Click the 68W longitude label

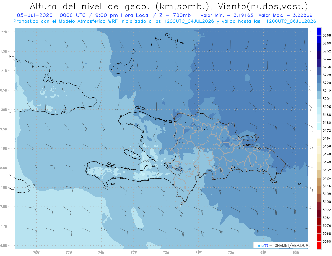click(x=295, y=252)
